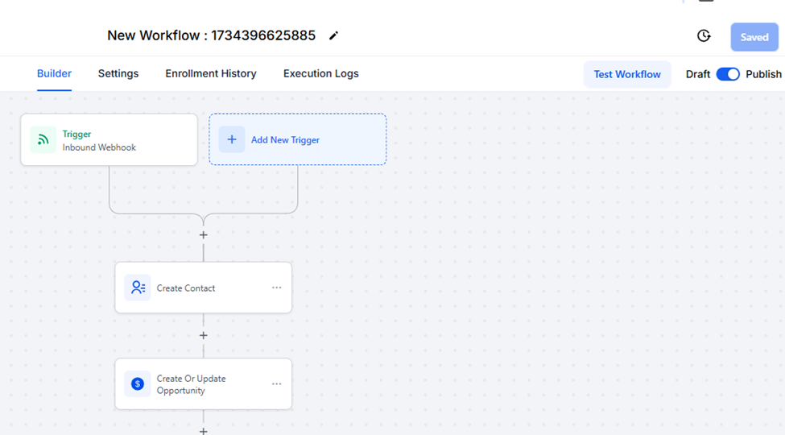Toggle the Draft/Publish switch
Image resolution: width=785 pixels, height=435 pixels.
[728, 74]
